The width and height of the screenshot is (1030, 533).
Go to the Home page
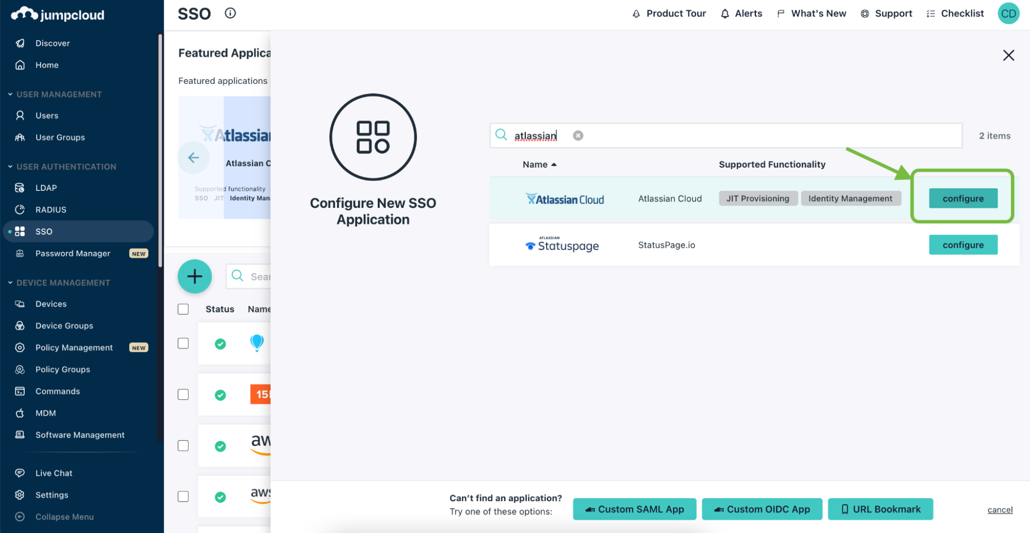click(47, 65)
